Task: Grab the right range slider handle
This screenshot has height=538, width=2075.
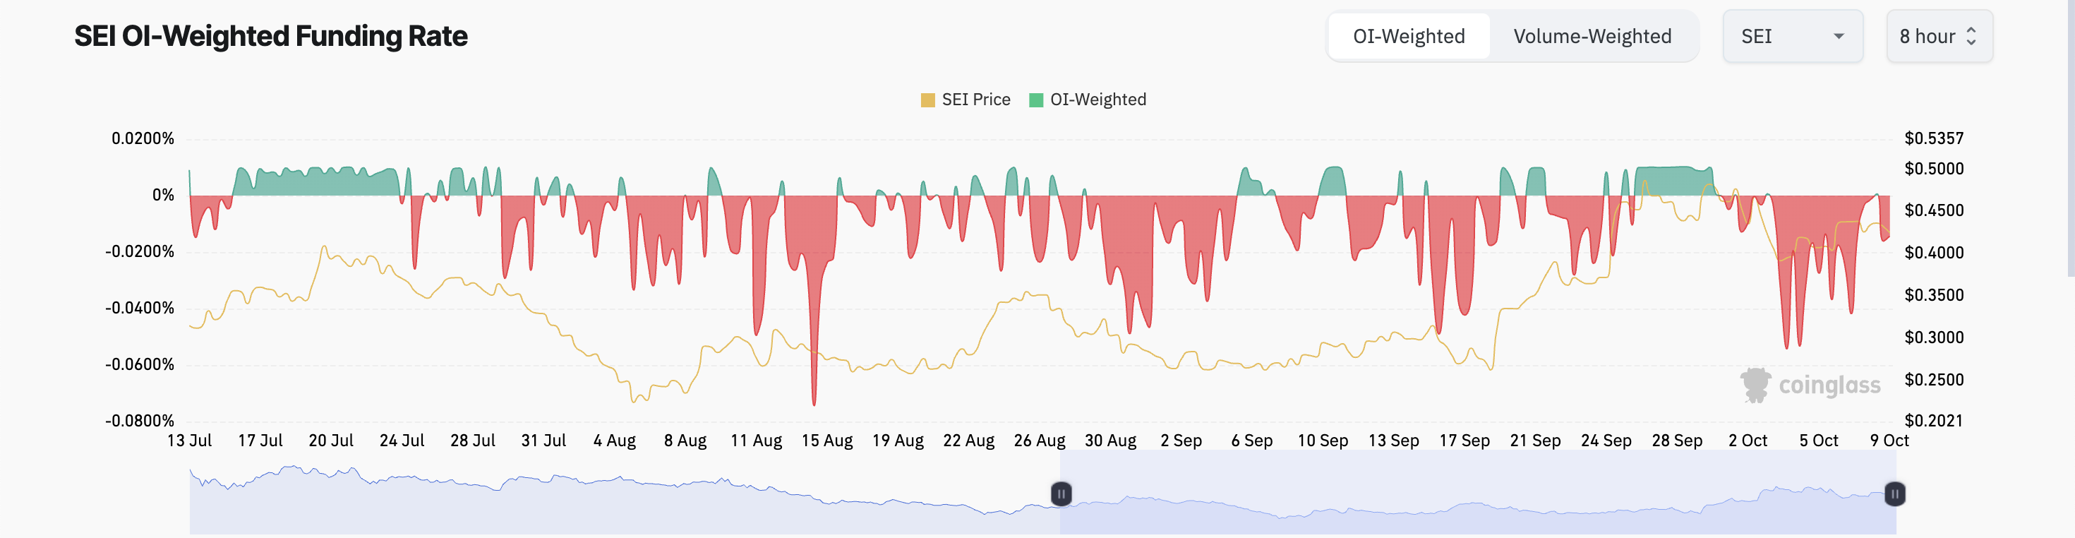Action: pos(1894,494)
